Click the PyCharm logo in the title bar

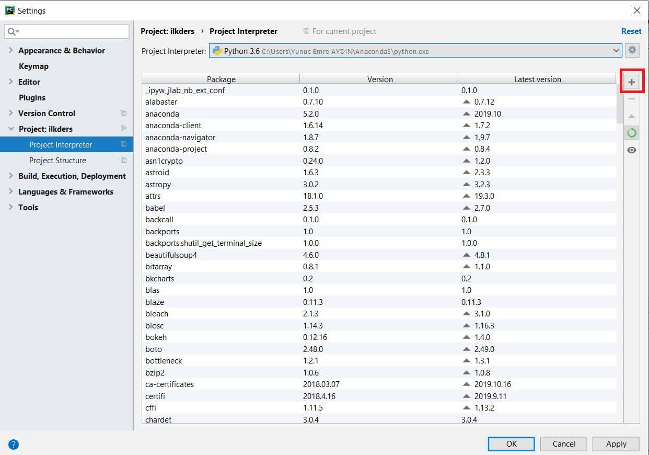[x=9, y=10]
